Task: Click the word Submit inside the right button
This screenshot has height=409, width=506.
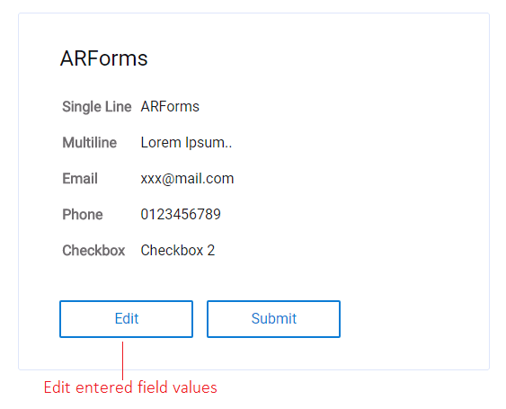Action: pos(273,318)
